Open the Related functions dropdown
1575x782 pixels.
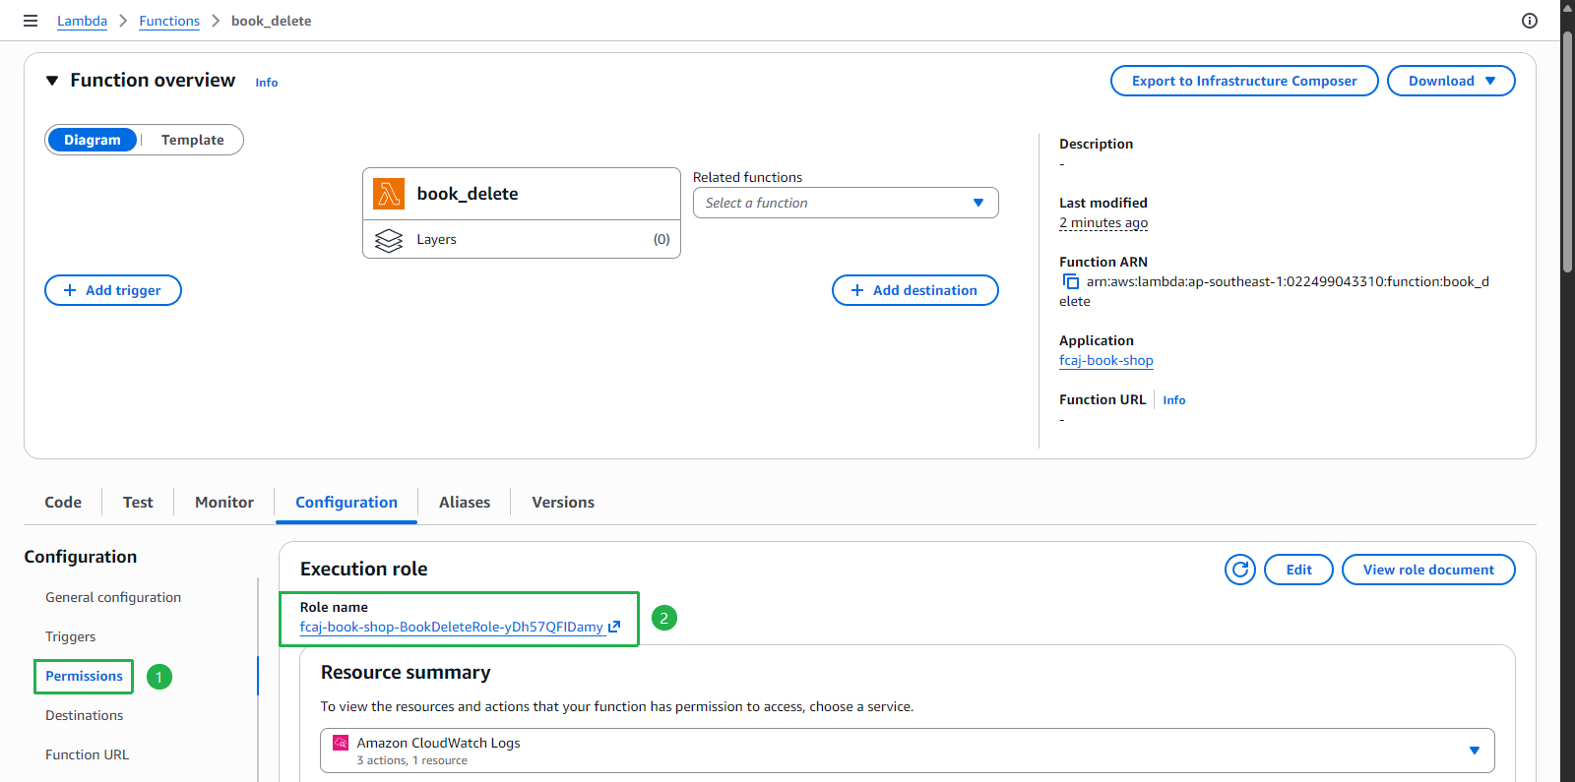click(x=846, y=203)
